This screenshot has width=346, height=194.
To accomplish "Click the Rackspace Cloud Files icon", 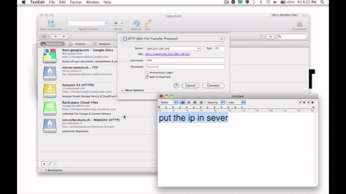I will click(x=50, y=108).
